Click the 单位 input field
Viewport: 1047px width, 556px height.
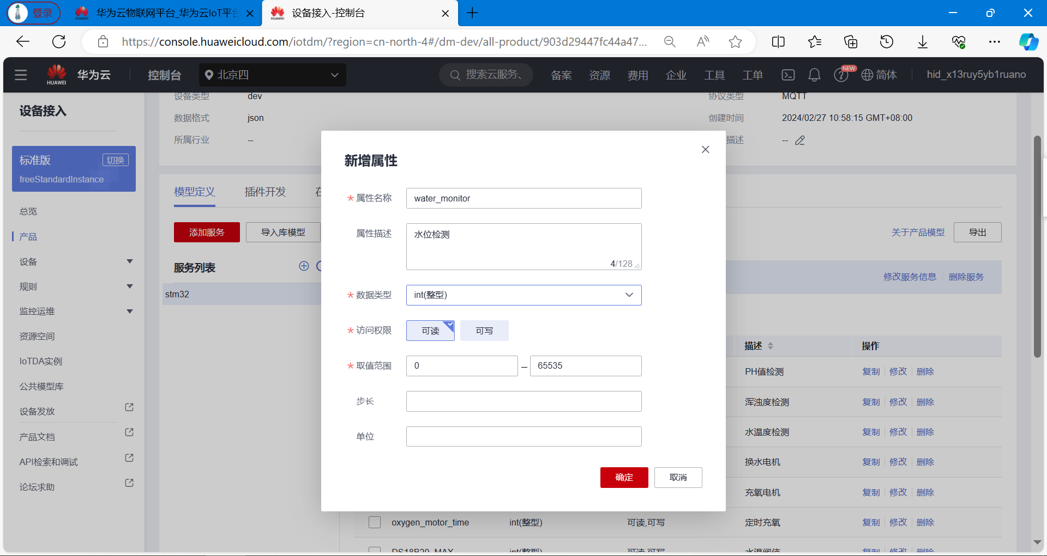[523, 436]
